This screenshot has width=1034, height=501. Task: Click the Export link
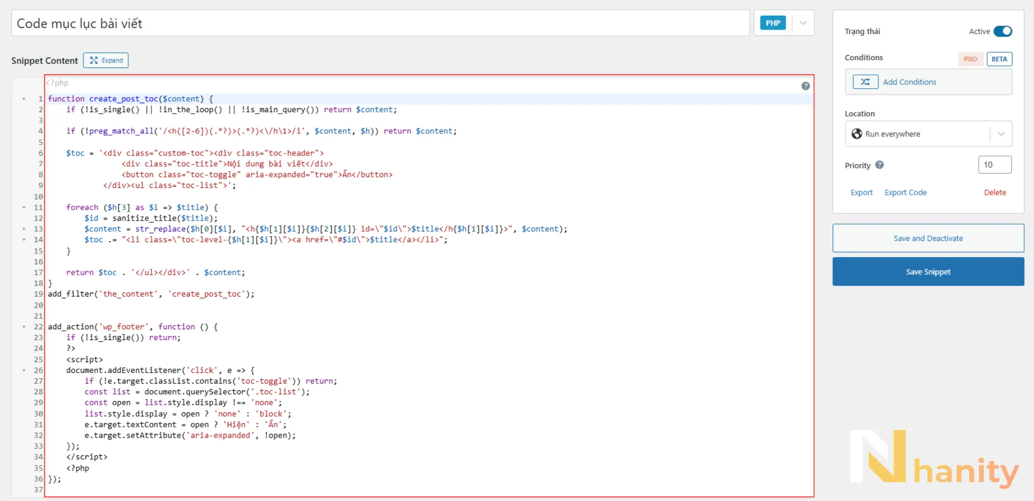[x=862, y=192]
